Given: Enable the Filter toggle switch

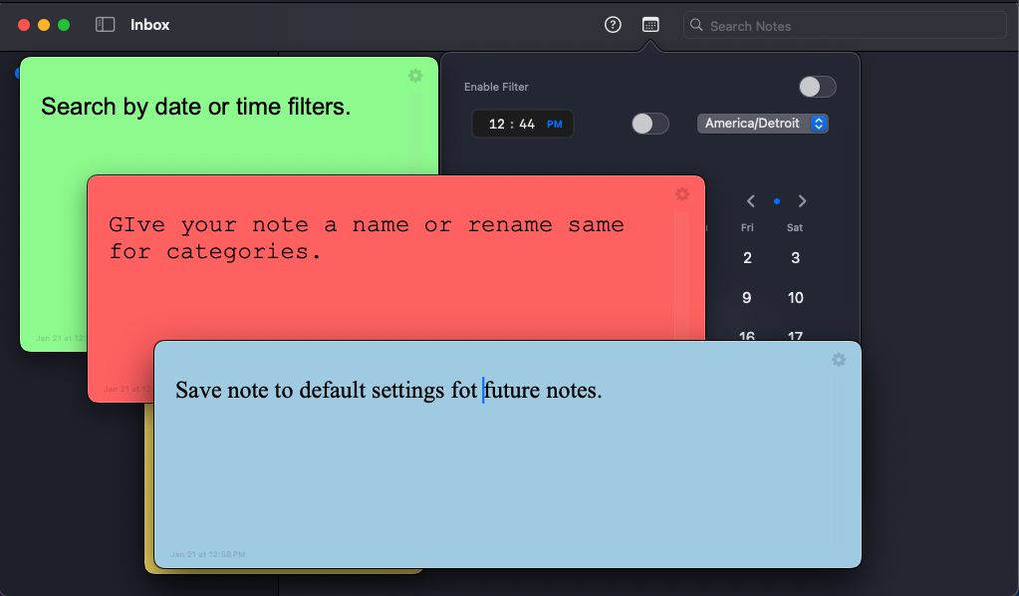Looking at the screenshot, I should [817, 87].
